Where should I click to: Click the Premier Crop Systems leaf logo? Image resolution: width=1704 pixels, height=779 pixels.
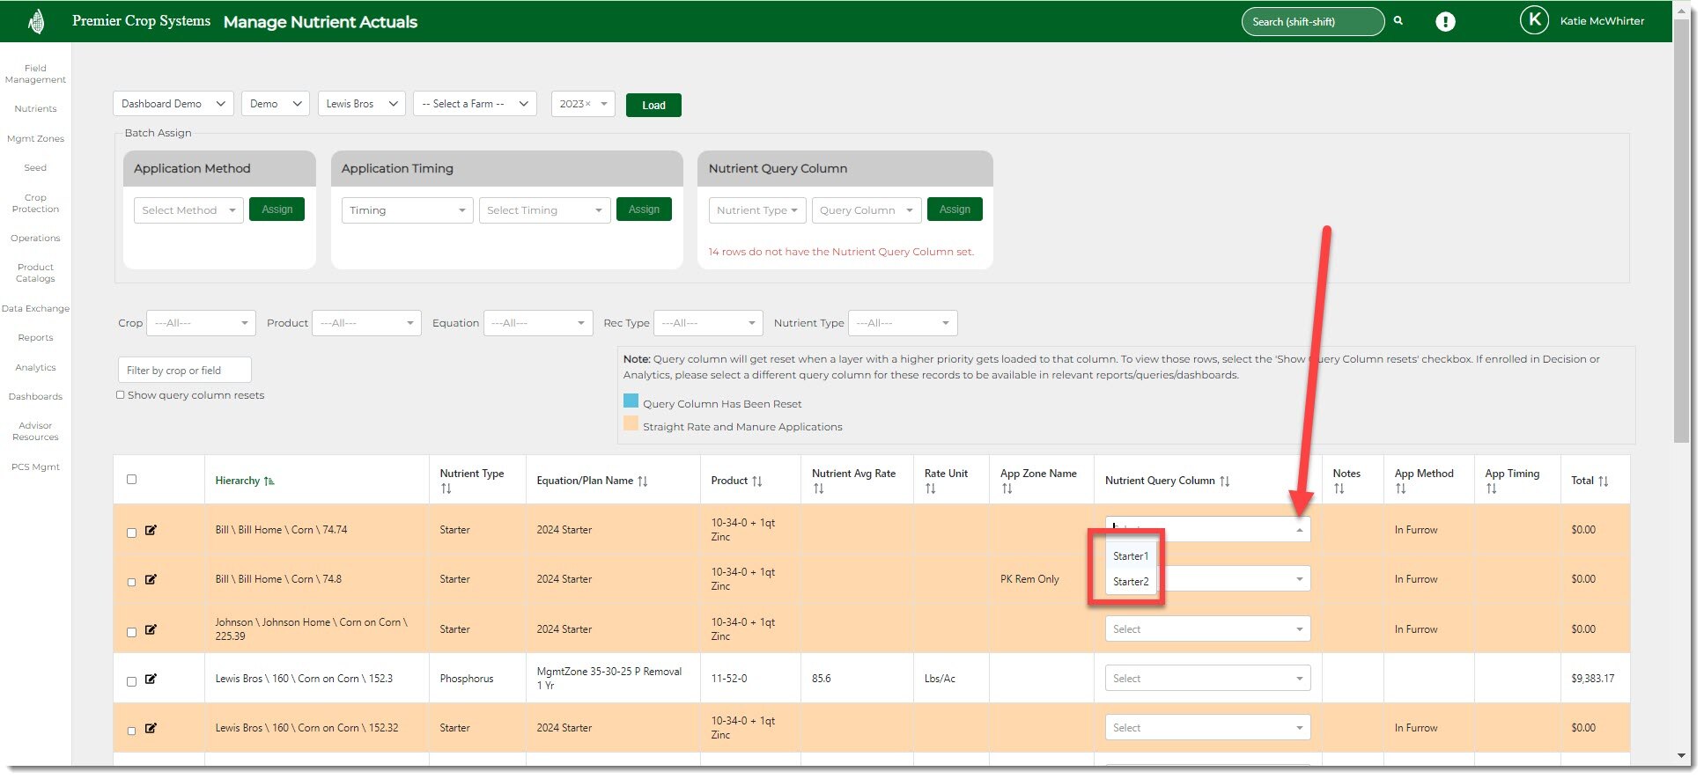coord(36,21)
